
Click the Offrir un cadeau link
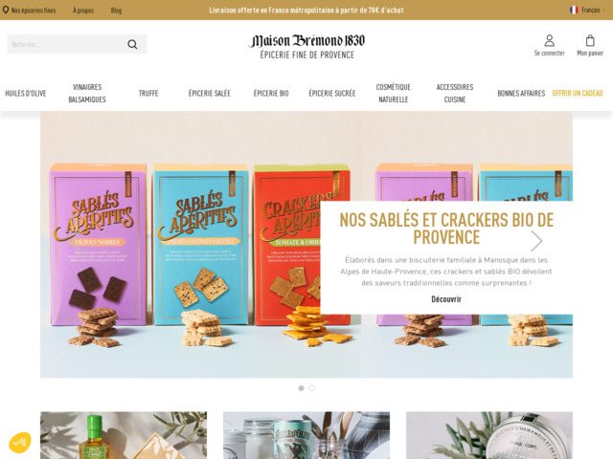click(578, 94)
